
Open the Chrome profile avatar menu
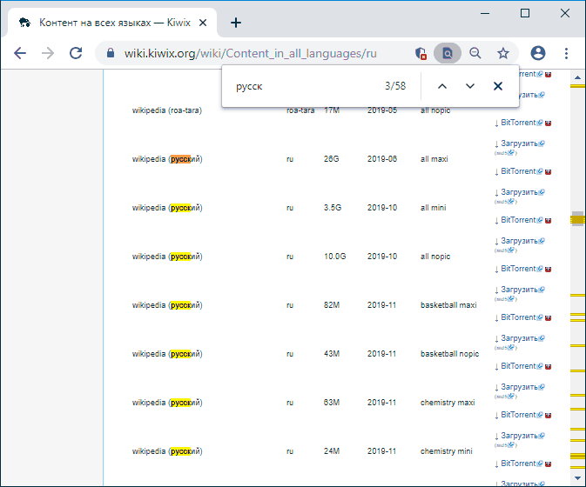[x=538, y=53]
